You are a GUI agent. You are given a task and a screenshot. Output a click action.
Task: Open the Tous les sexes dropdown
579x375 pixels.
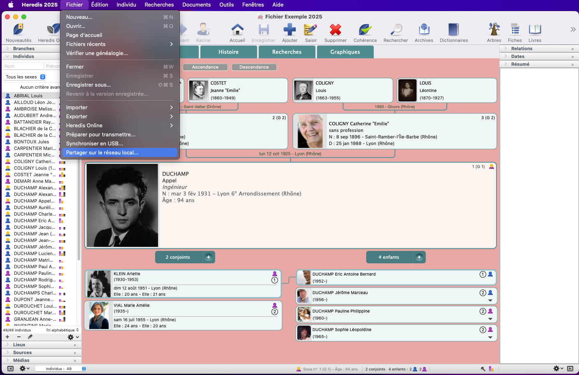25,77
